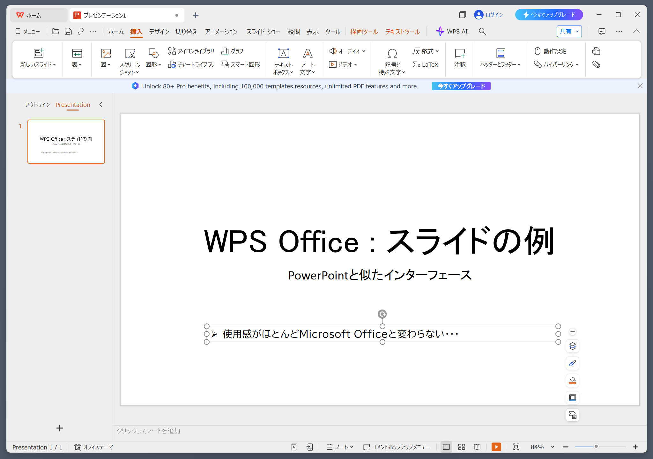
Task: Insert a chart with the グラフ icon
Action: coord(232,51)
